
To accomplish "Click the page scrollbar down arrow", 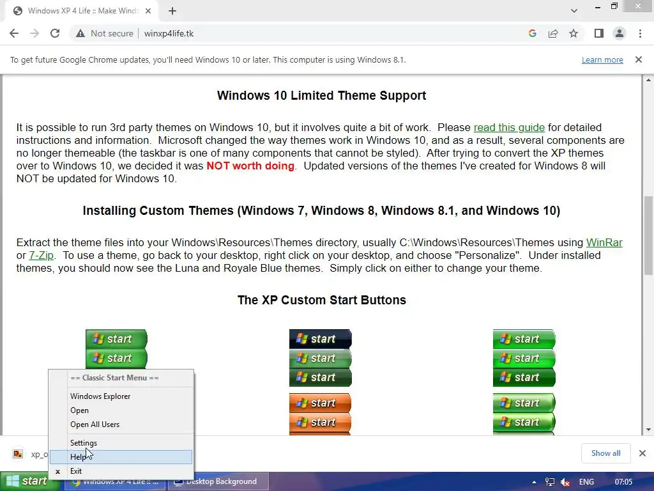I will (x=648, y=430).
